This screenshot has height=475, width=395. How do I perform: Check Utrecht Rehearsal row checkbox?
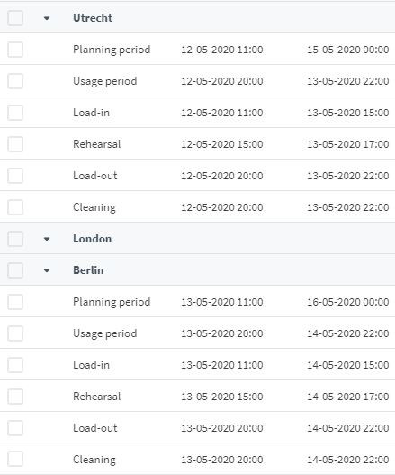coord(15,144)
